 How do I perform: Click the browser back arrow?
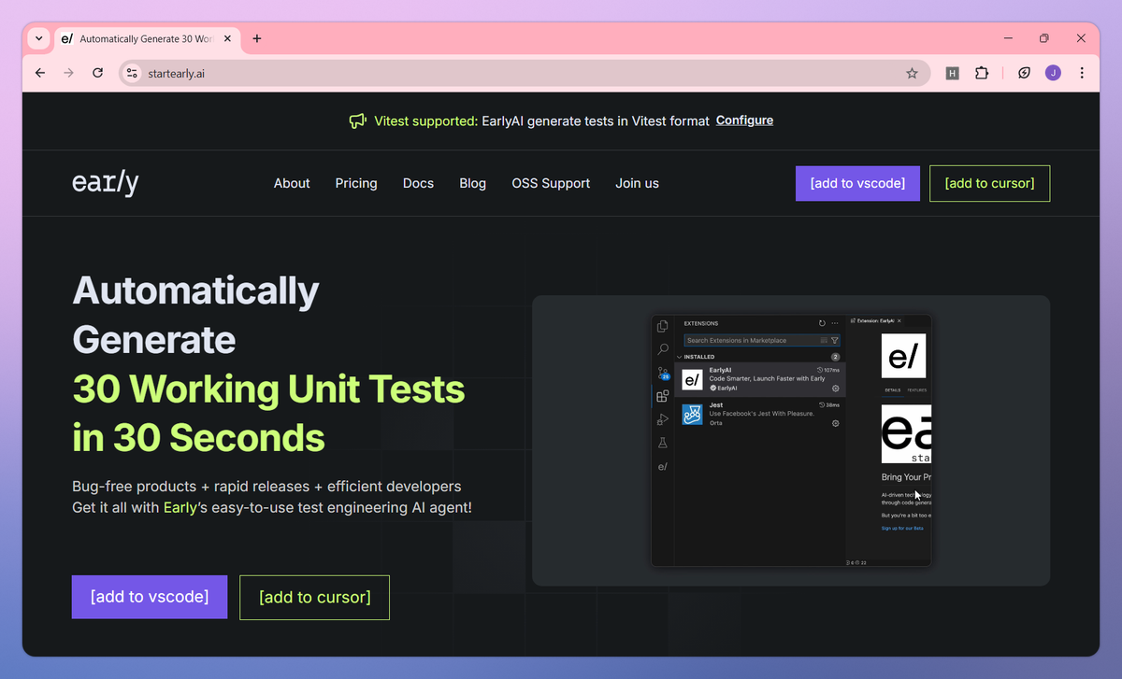pos(39,73)
